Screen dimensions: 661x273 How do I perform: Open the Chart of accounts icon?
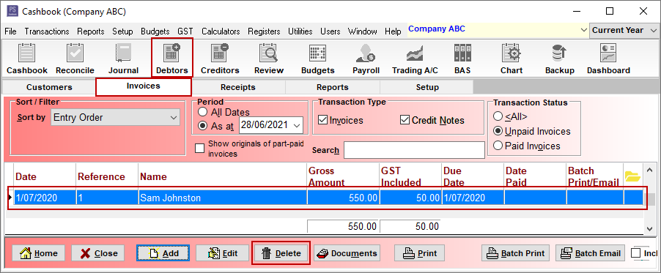tap(512, 59)
